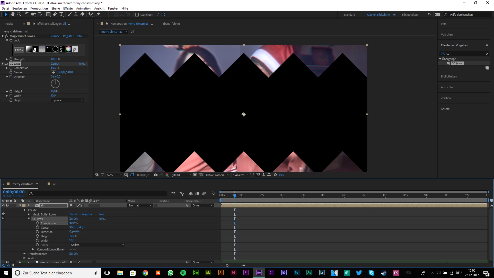Click Register link for Magic Bullet Looks
This screenshot has height=278, width=494.
(68, 36)
